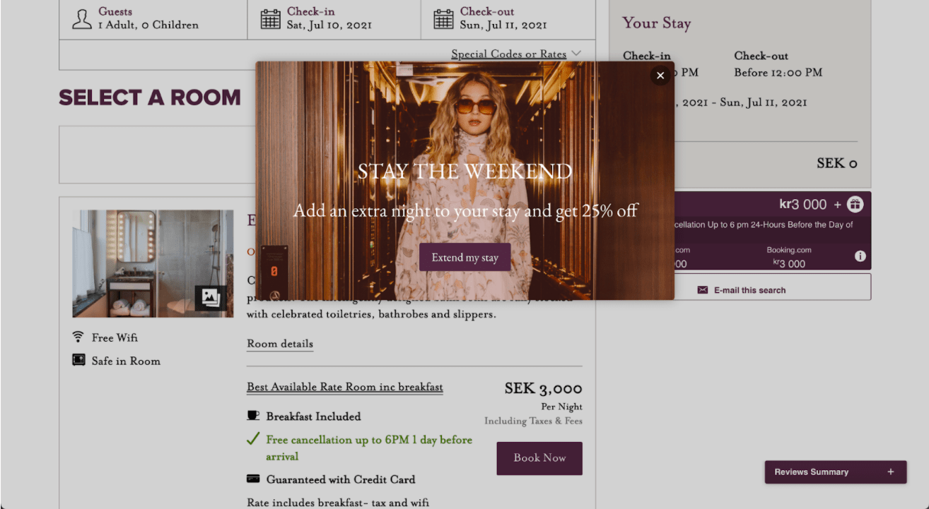Click the Safe in Room icon
The image size is (929, 509).
(78, 360)
